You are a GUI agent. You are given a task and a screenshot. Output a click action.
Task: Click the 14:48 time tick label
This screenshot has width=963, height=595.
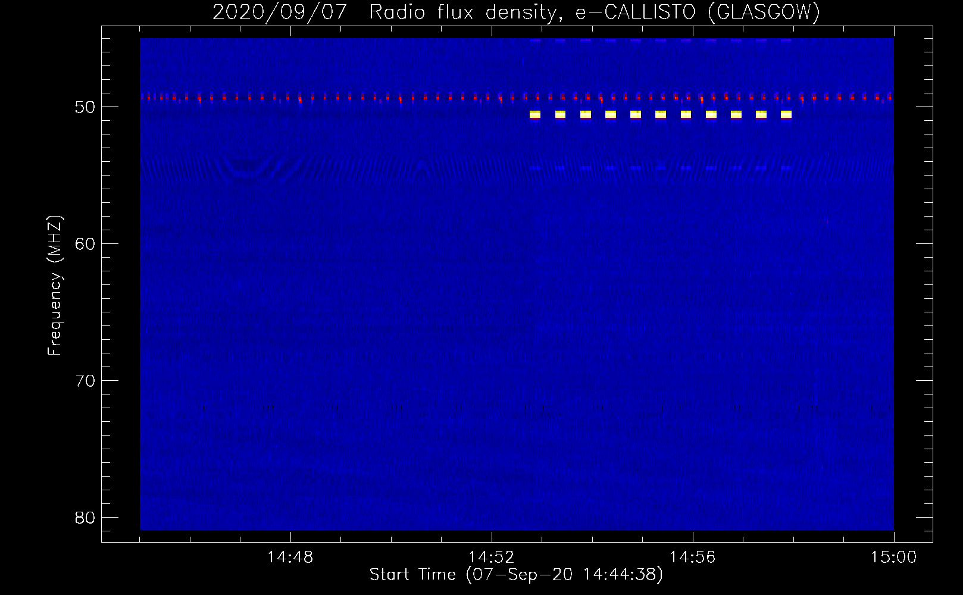[290, 558]
